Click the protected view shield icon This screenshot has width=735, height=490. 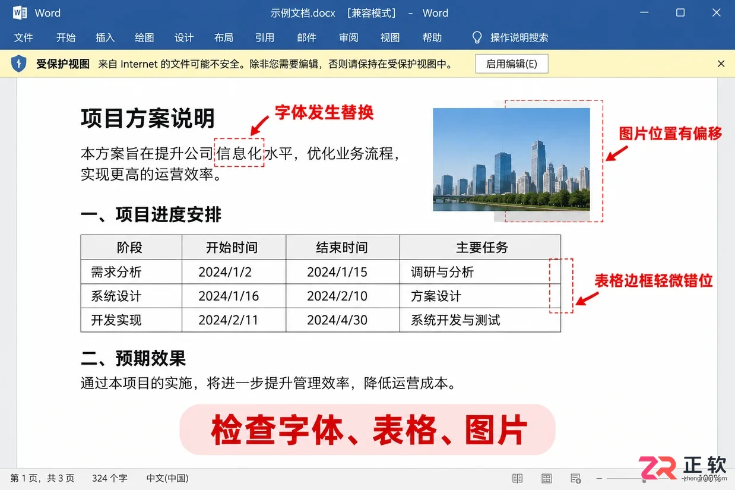click(19, 64)
